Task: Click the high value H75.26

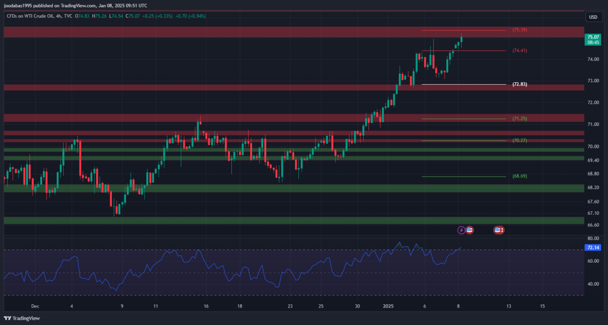Action: pos(99,16)
